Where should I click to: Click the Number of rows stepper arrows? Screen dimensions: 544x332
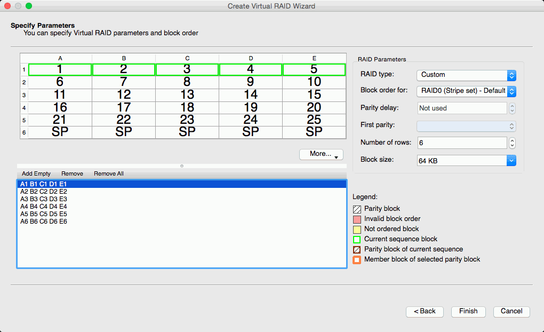click(512, 143)
